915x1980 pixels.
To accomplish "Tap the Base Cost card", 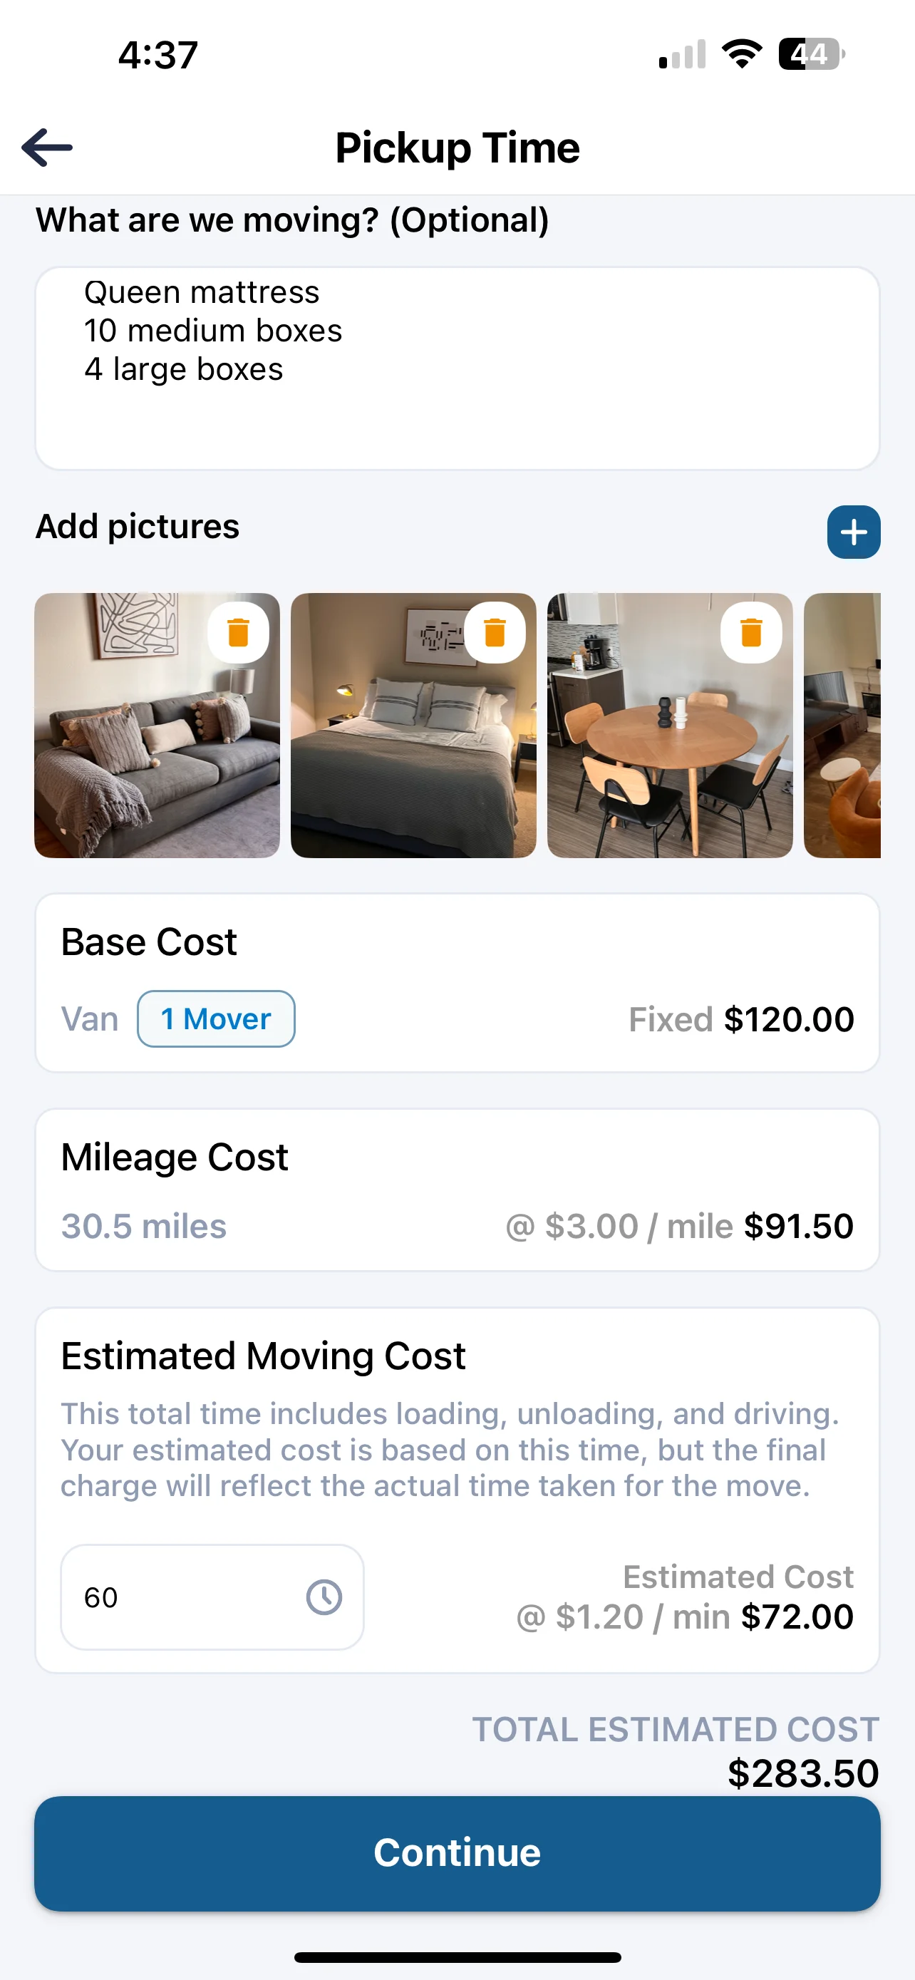I will pyautogui.click(x=457, y=982).
